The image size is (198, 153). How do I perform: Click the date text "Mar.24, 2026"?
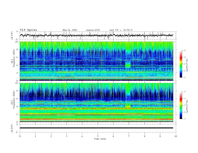pos(70,30)
